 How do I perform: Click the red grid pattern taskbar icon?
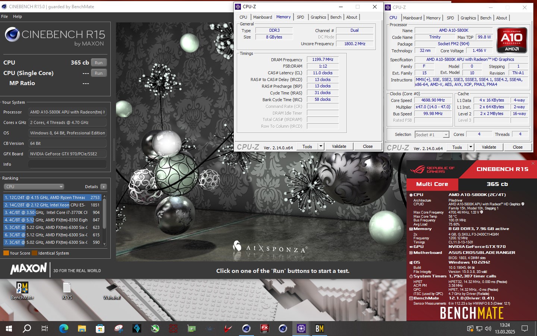click(173, 329)
